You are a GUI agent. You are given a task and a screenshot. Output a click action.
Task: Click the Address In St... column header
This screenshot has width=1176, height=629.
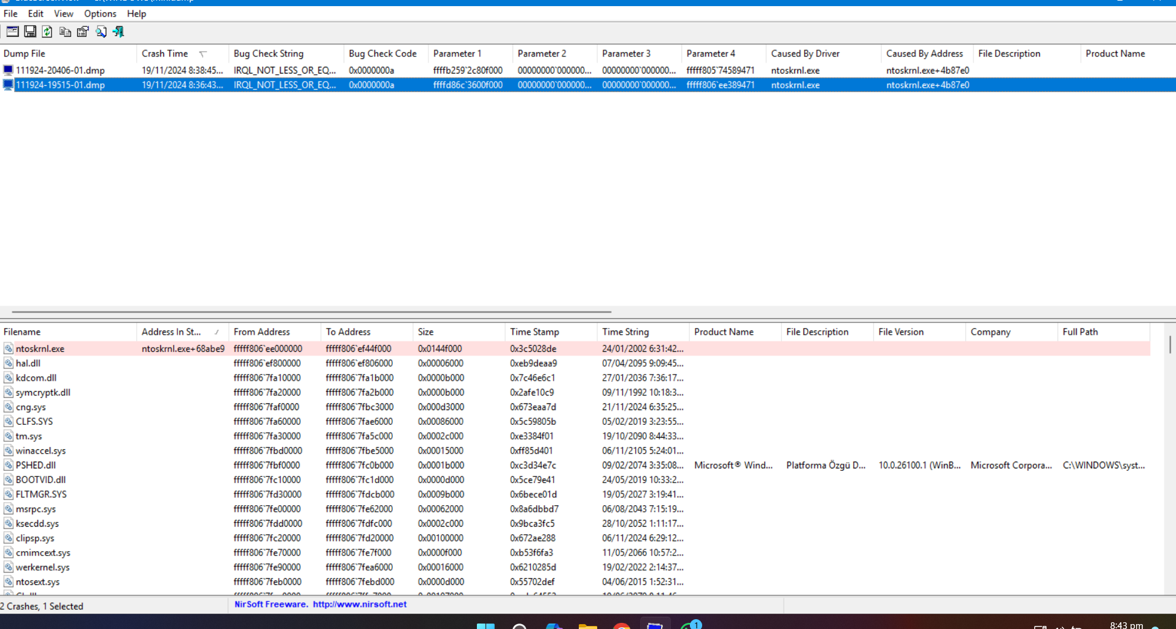pos(182,332)
